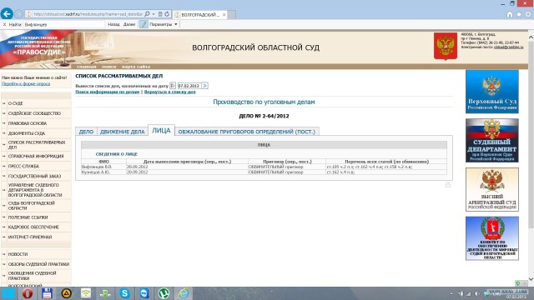
Task: Open Opera from the taskbar
Action: (28, 293)
